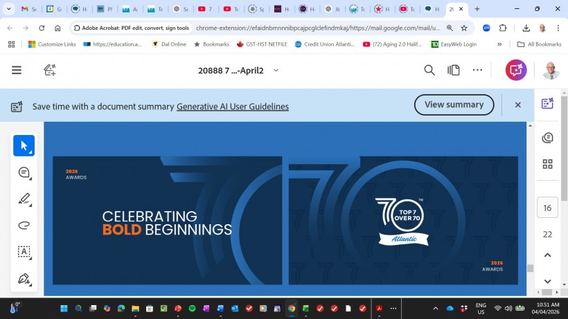Image resolution: width=568 pixels, height=319 pixels.
Task: Expand the bookmarks bar overflow chevron
Action: 499,44
